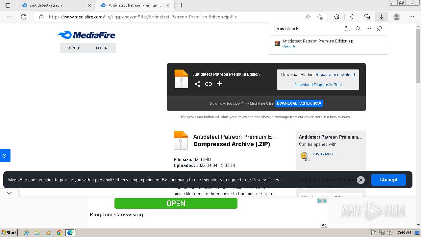Click the Action Center flag tray icon
The image size is (421, 237).
(x=374, y=233)
